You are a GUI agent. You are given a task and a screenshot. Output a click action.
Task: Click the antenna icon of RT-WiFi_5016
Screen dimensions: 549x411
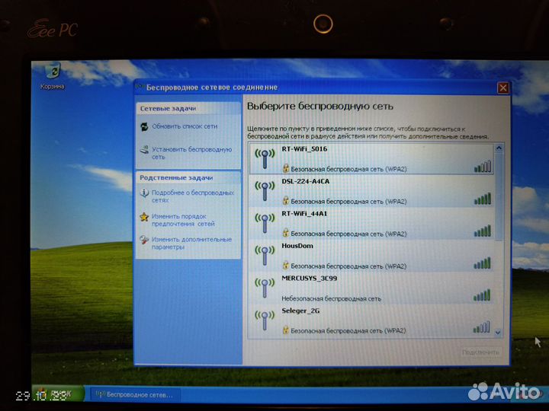(x=265, y=158)
